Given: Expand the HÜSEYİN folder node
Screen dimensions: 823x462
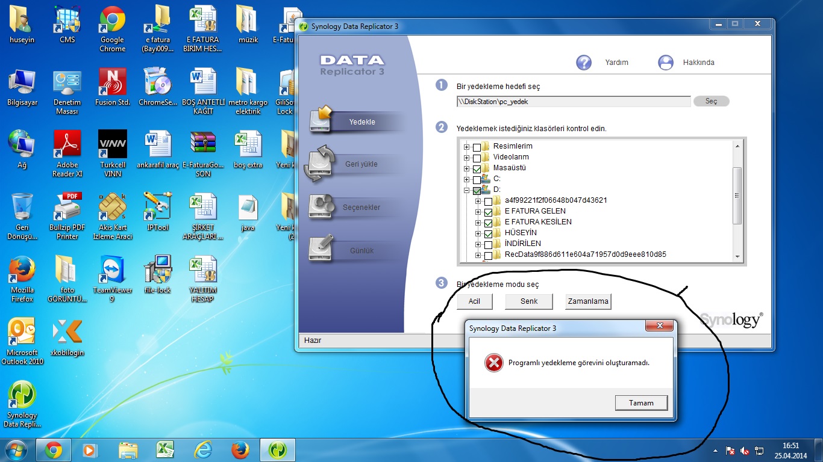Looking at the screenshot, I should point(478,233).
